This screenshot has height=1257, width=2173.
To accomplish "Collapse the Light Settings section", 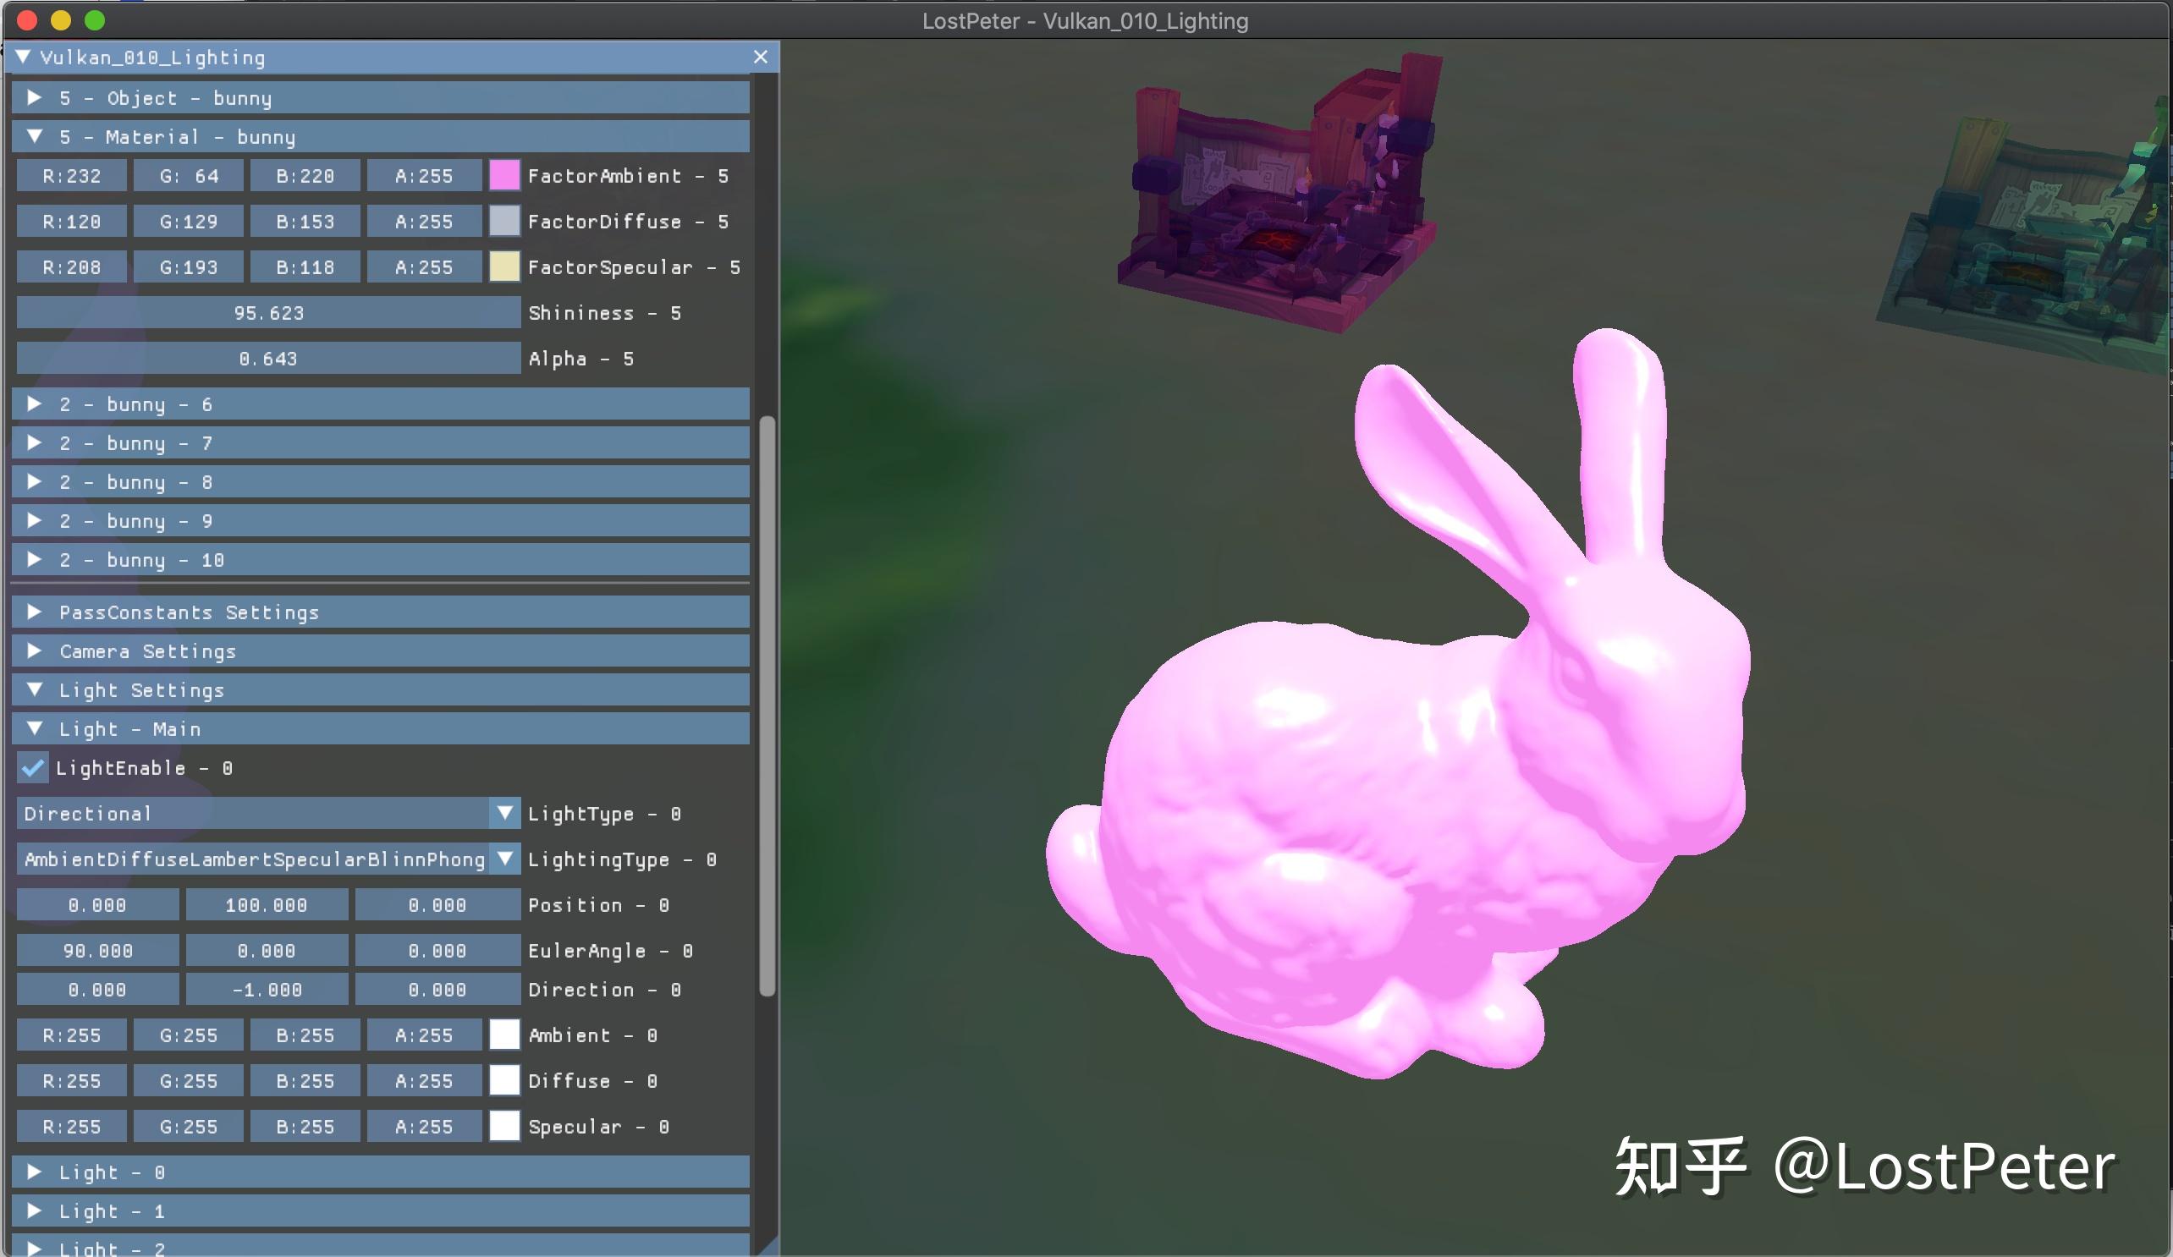I will 35,689.
